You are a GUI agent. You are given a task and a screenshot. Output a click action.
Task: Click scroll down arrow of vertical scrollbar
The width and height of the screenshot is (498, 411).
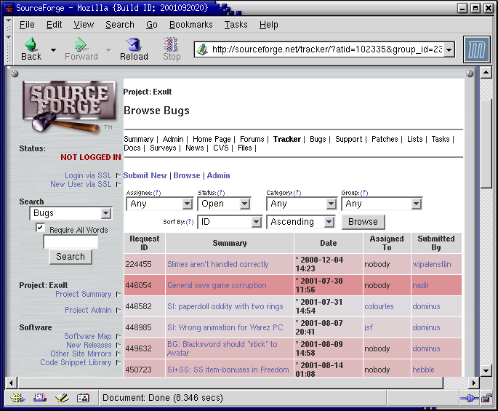[x=486, y=370]
